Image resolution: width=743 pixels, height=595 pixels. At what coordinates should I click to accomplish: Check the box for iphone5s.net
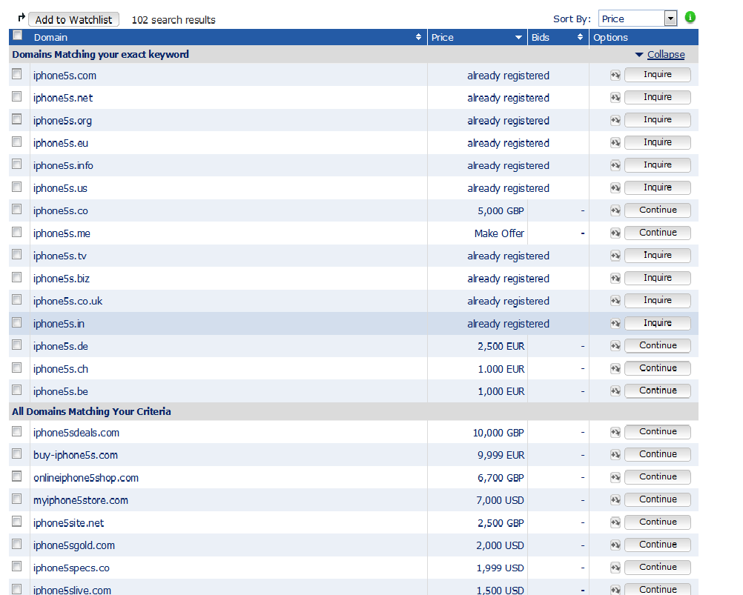click(17, 96)
